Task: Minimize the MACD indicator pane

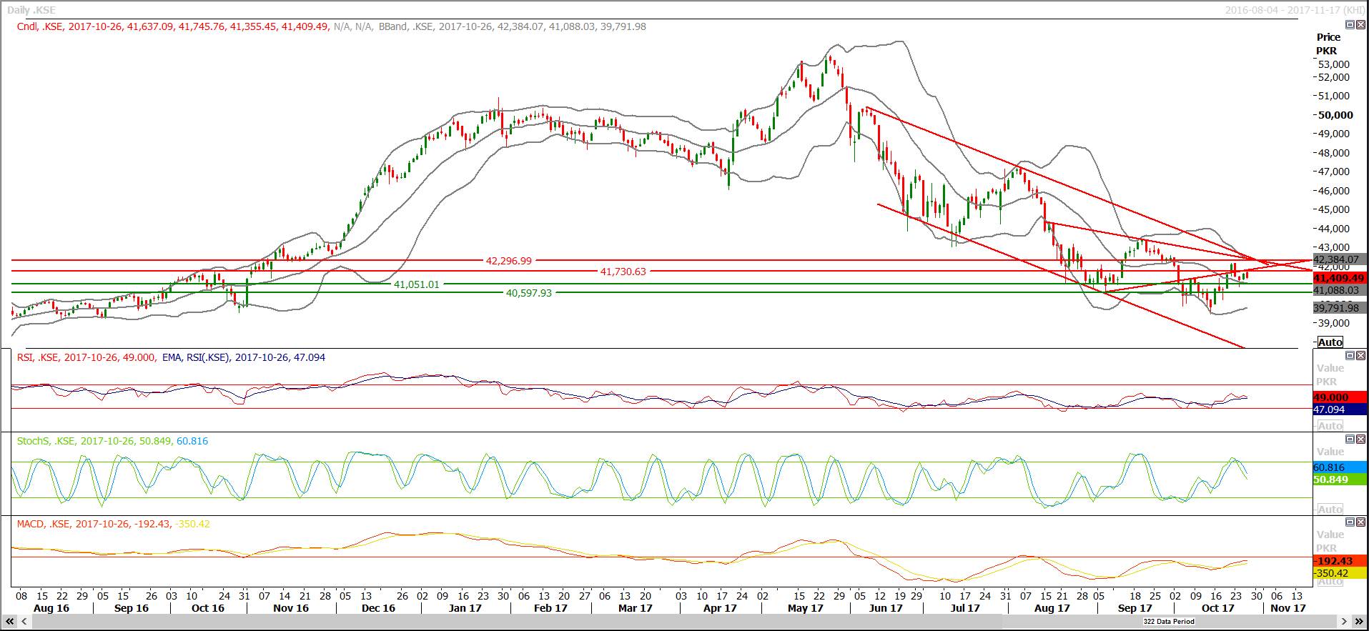Action: pyautogui.click(x=1350, y=522)
